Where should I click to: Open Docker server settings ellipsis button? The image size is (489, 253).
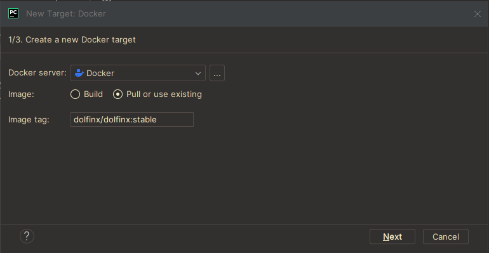tap(217, 73)
